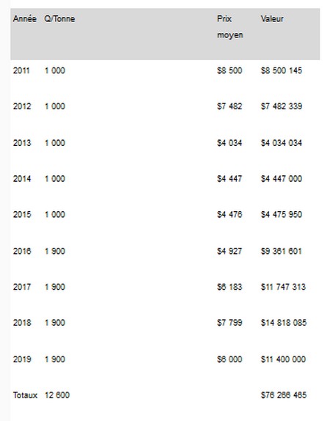330x421 pixels.
Task: Select the 2019 price $6 000
Action: 230,359
